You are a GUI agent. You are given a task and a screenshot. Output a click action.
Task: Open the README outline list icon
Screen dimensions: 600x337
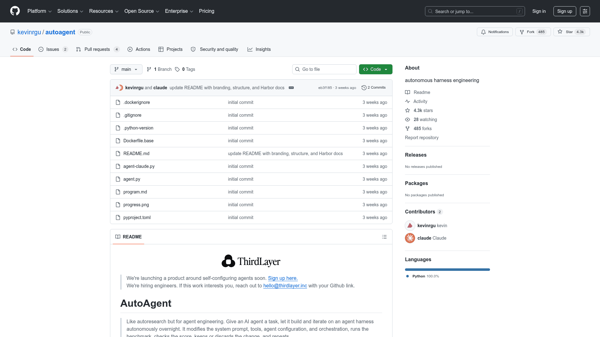[384, 237]
